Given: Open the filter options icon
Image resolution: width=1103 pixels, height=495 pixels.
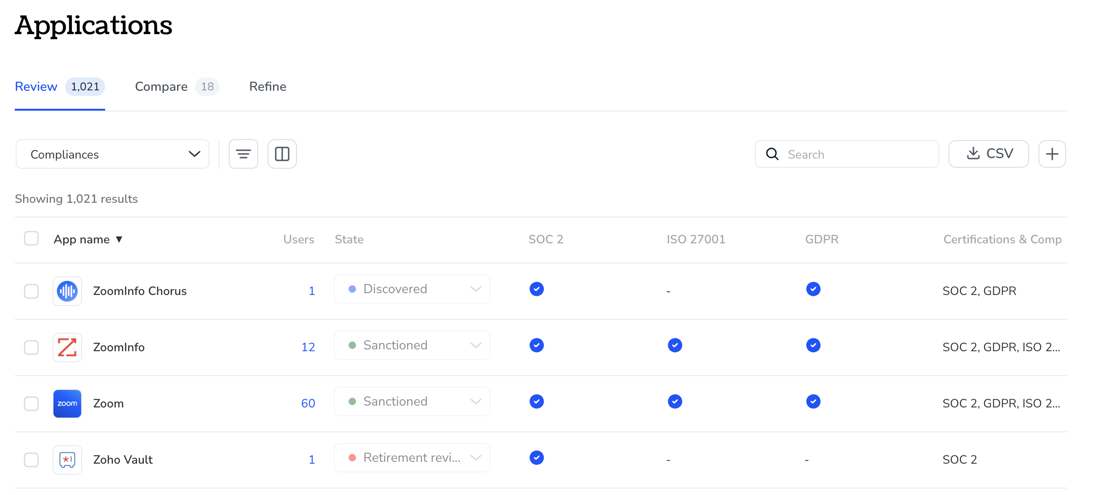Looking at the screenshot, I should pos(243,154).
